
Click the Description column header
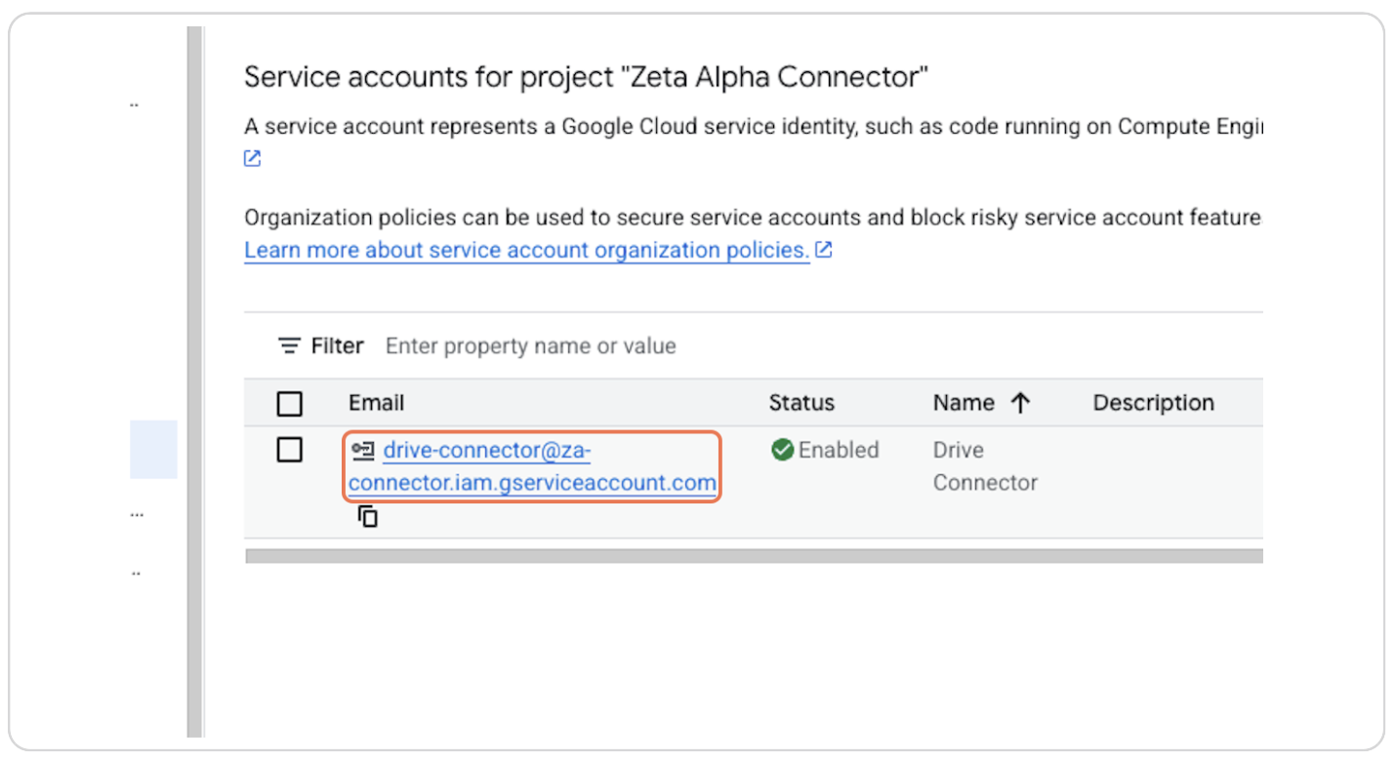point(1153,402)
